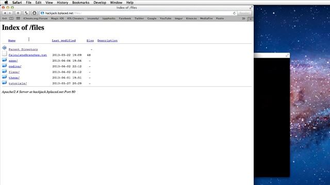330x185 pixels.
Task: Open a new tab with plus button
Action: coord(250,19)
